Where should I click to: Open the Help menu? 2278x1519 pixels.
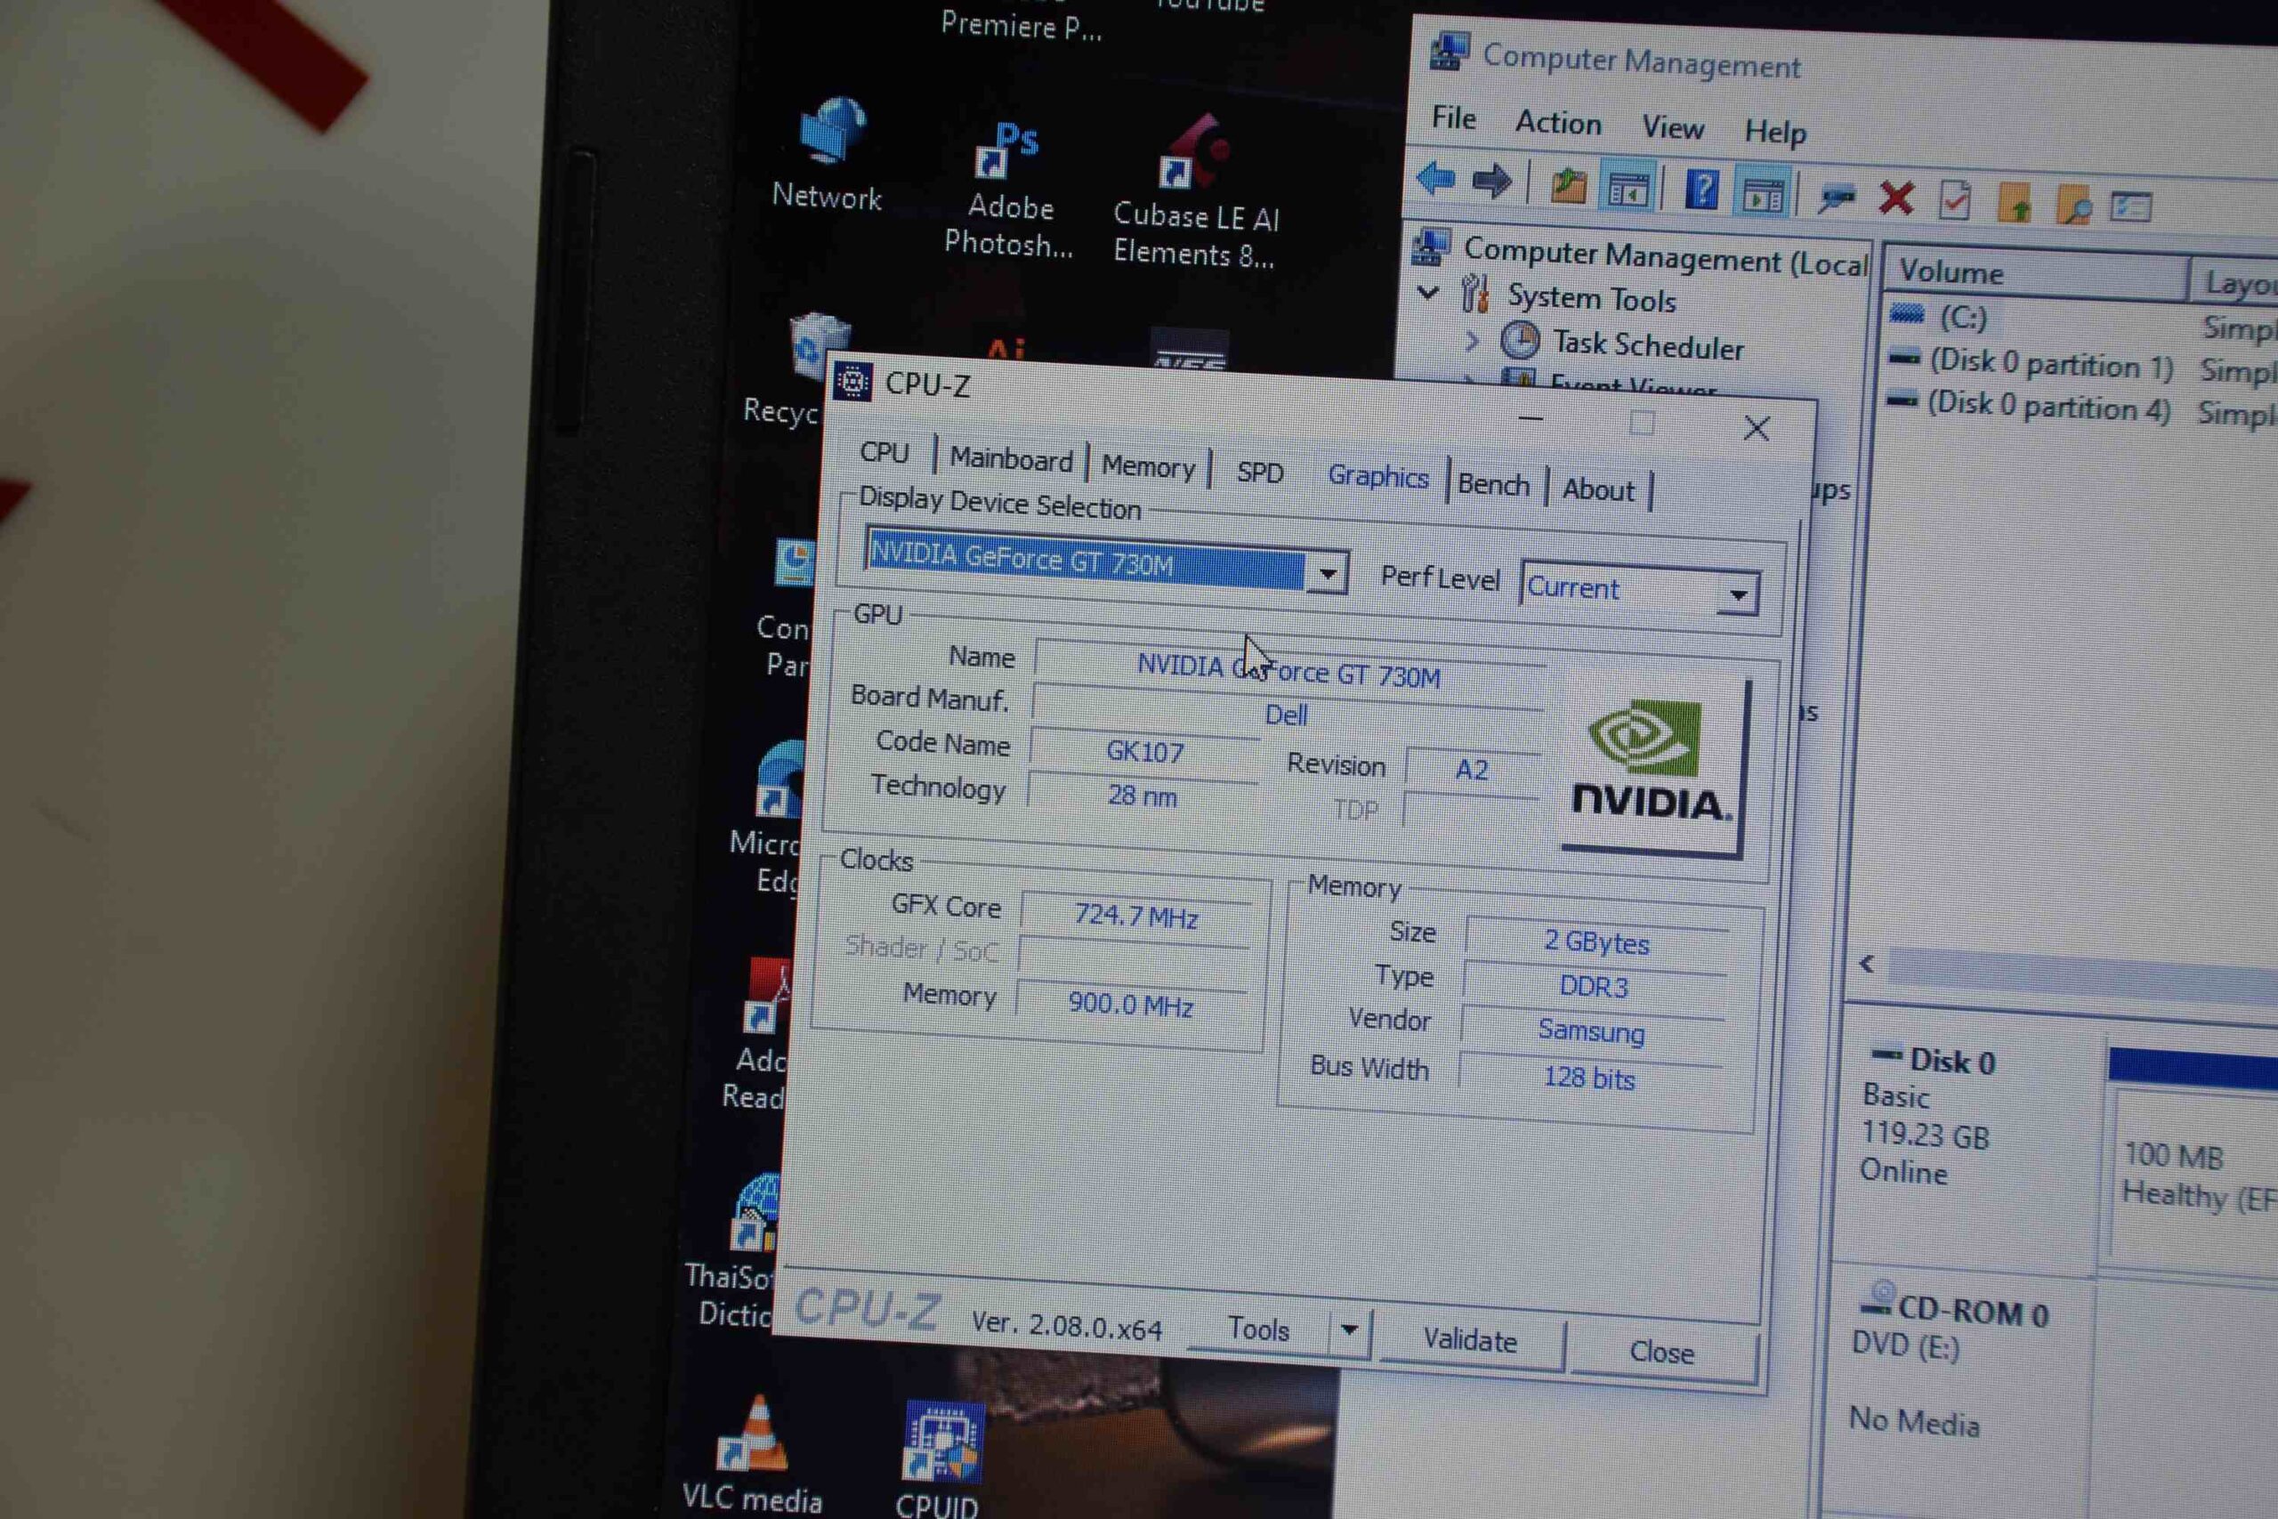(x=1775, y=131)
